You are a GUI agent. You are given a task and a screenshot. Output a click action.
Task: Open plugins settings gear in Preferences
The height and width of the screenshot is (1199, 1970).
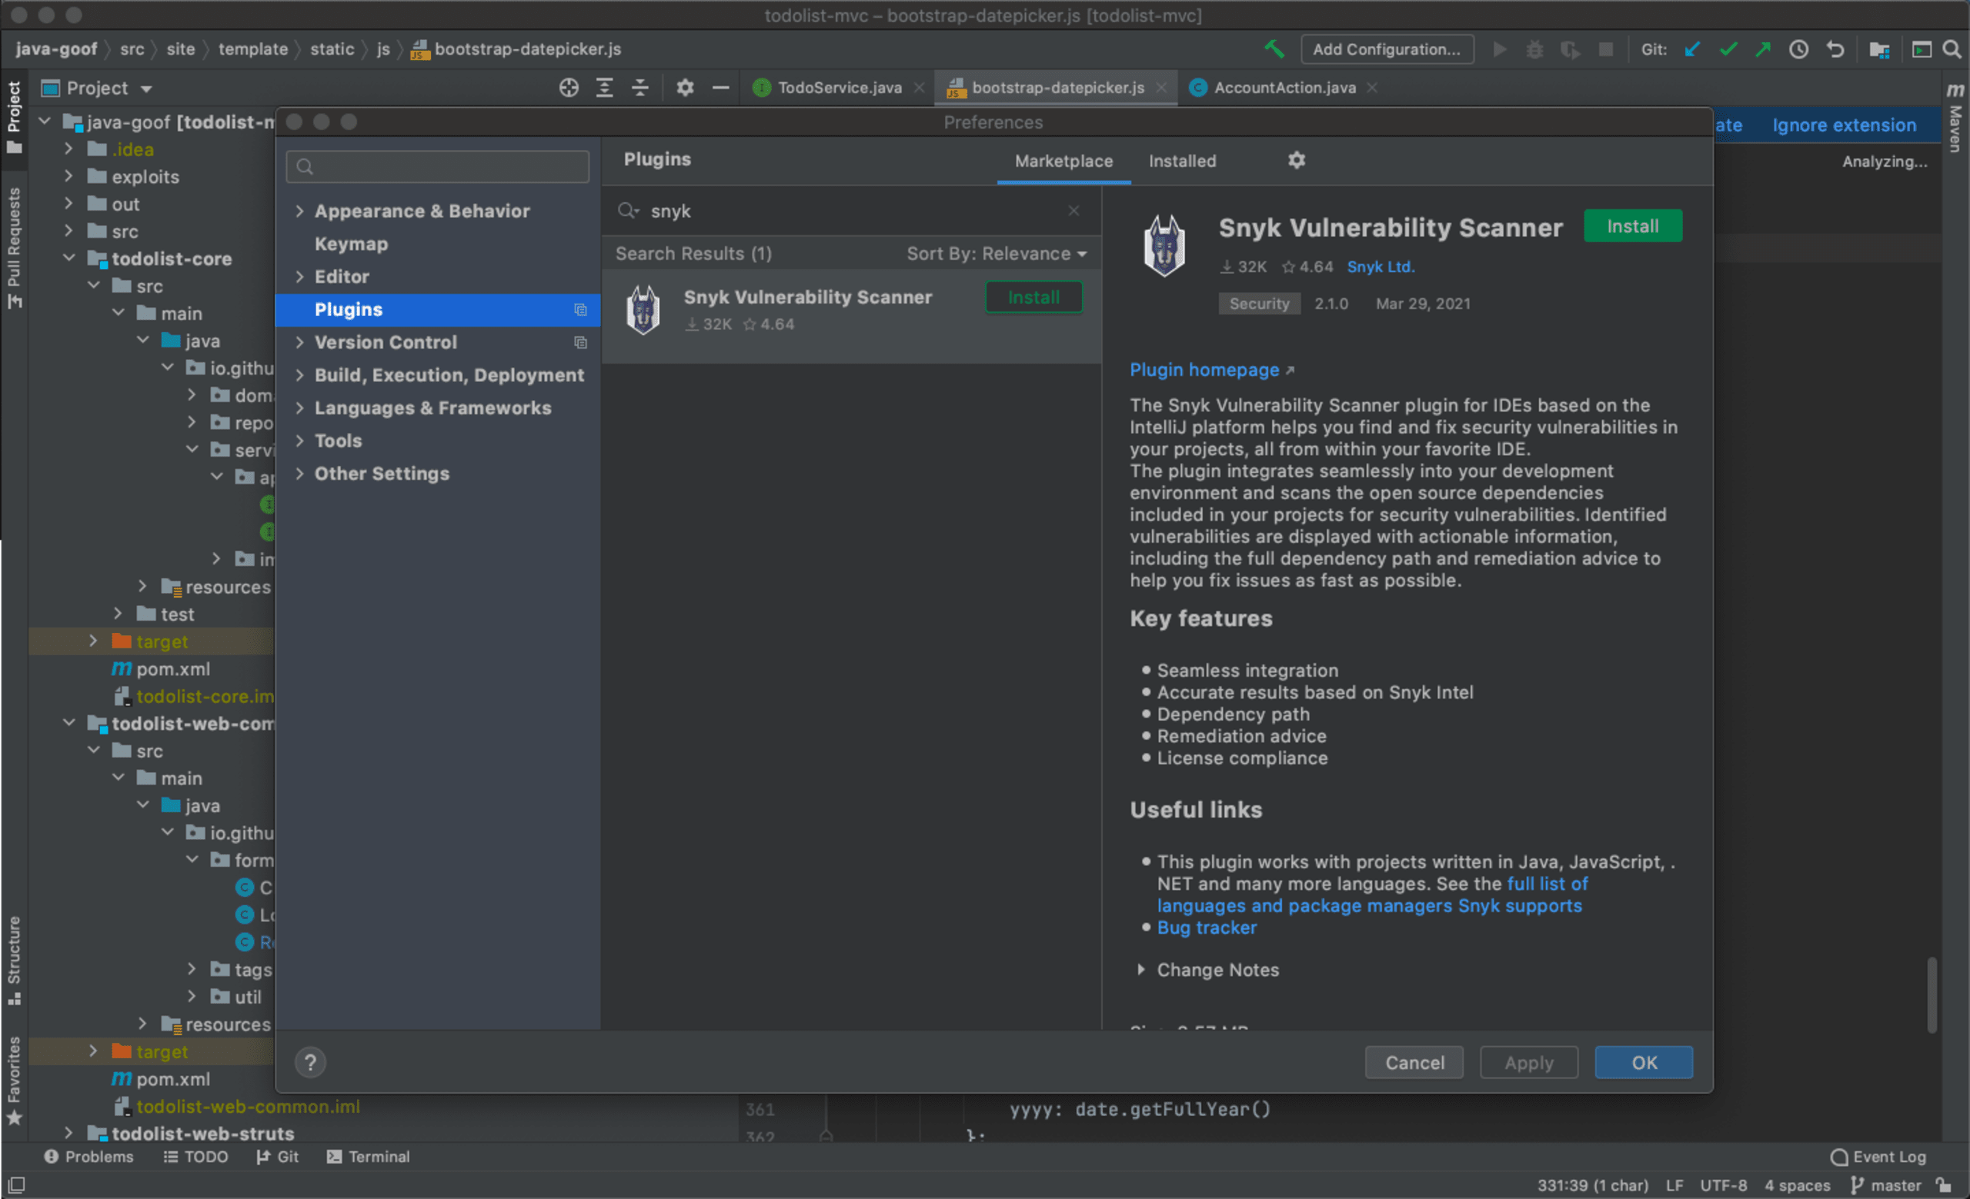point(1297,161)
